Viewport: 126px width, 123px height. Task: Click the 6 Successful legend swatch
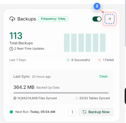68,60
